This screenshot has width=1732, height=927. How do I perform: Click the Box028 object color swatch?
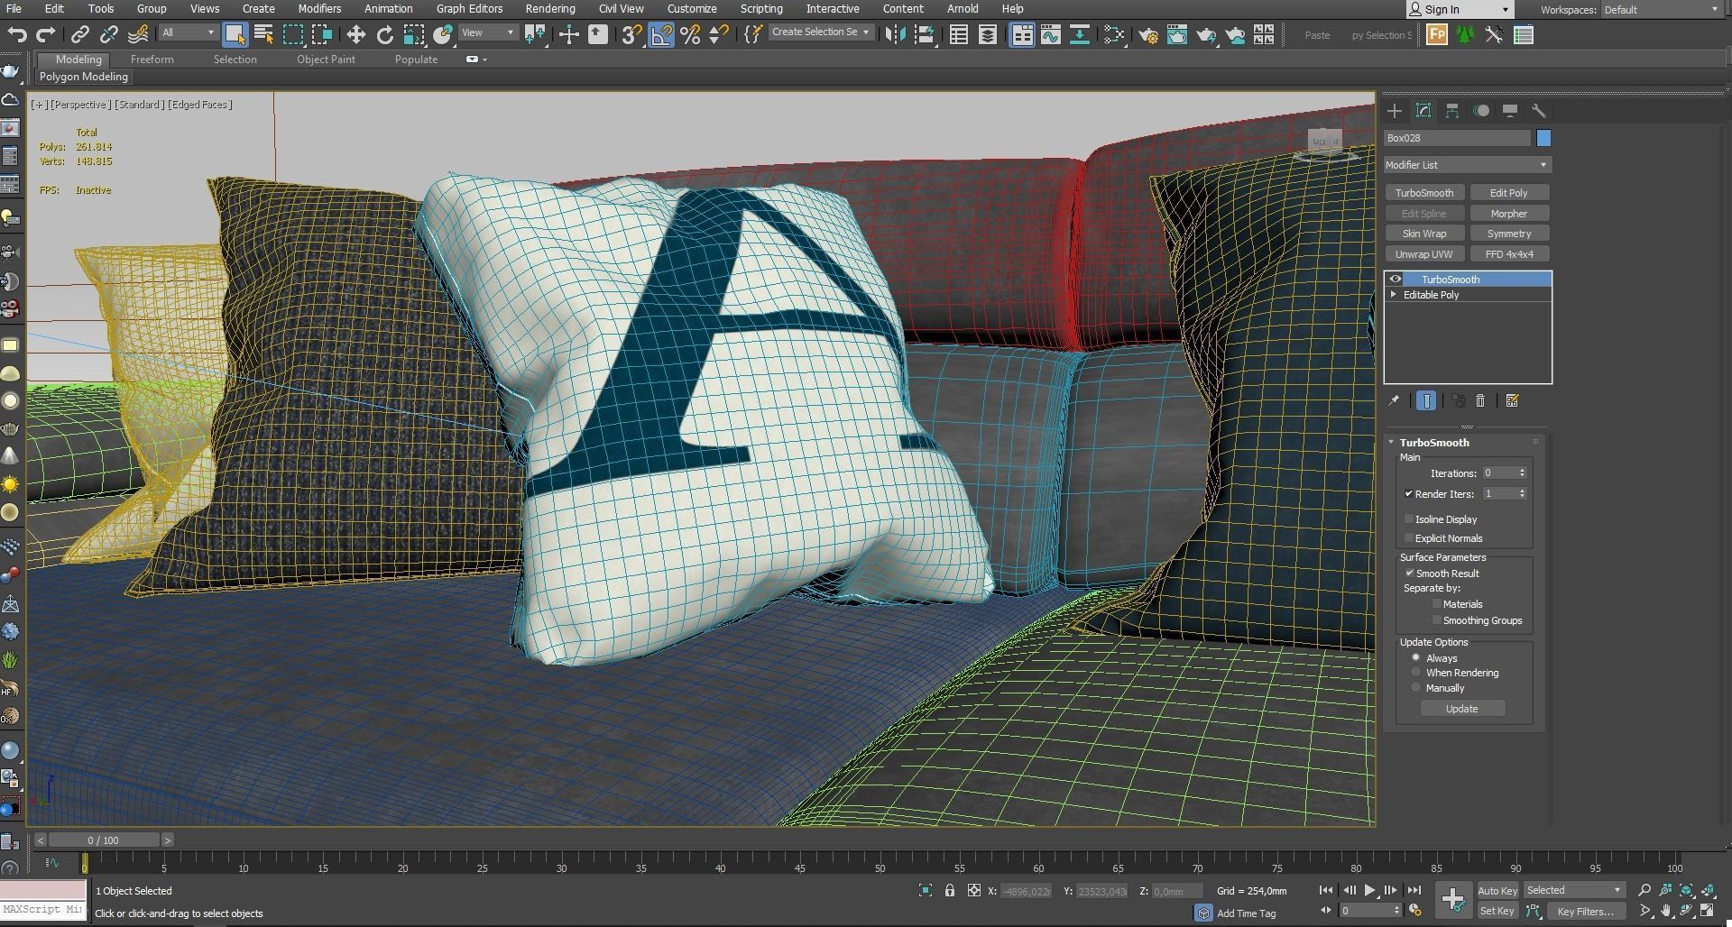[x=1543, y=138]
